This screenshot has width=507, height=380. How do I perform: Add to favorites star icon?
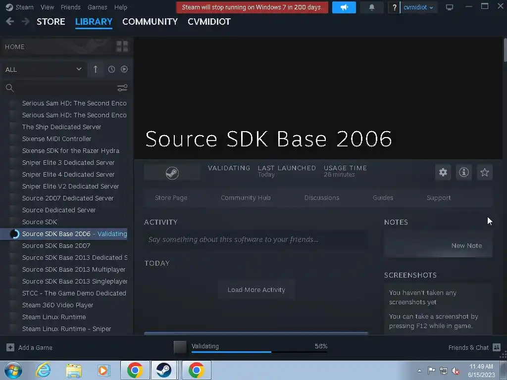tap(484, 172)
